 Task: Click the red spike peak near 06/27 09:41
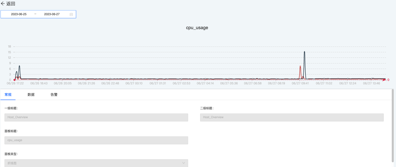(x=300, y=66)
